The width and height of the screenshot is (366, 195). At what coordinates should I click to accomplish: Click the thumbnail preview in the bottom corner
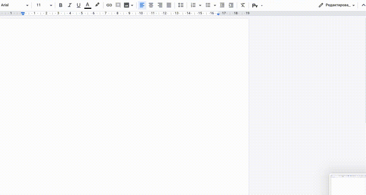coord(348,184)
